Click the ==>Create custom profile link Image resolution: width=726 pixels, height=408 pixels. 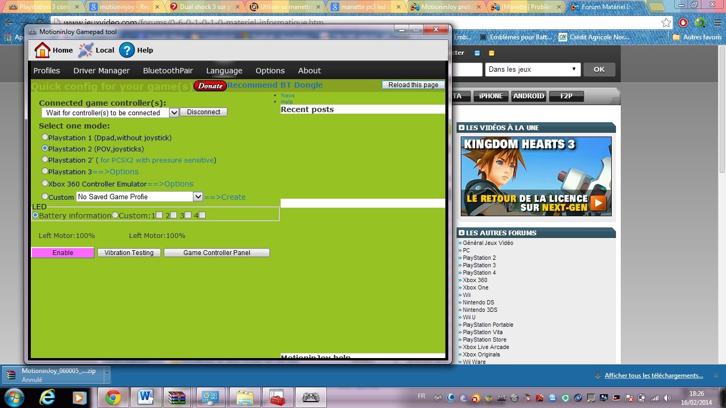[225, 197]
